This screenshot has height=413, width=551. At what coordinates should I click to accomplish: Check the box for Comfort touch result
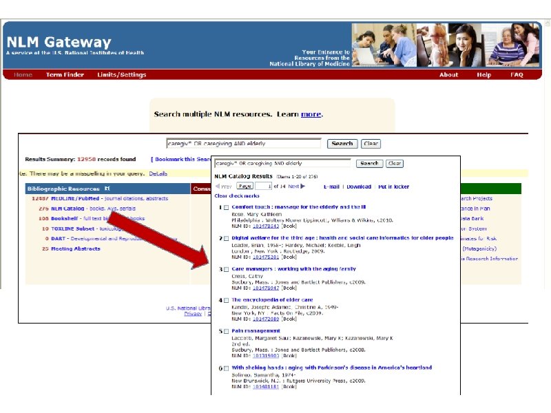227,208
